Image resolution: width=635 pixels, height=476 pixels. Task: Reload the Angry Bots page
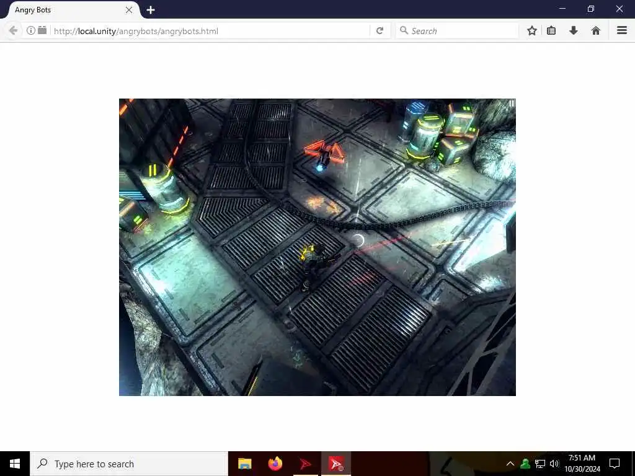click(x=380, y=31)
